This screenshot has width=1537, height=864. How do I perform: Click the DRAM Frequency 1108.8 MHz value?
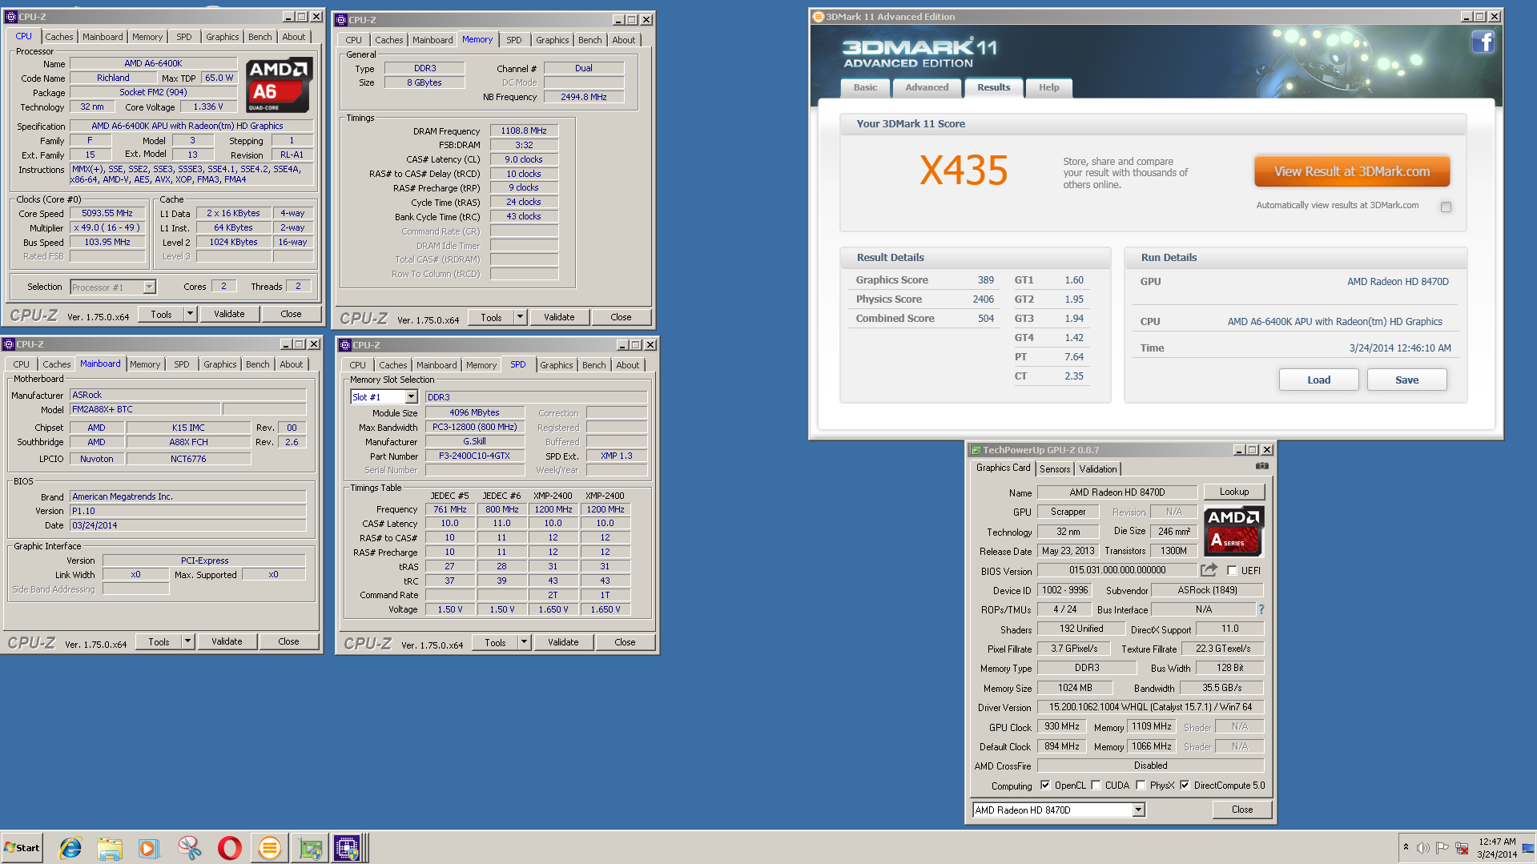[524, 131]
